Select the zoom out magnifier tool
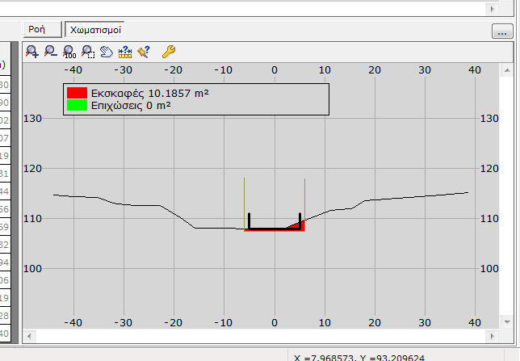 (50, 52)
